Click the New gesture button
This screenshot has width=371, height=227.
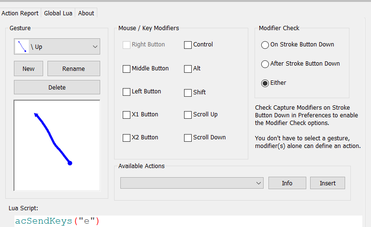click(x=28, y=68)
